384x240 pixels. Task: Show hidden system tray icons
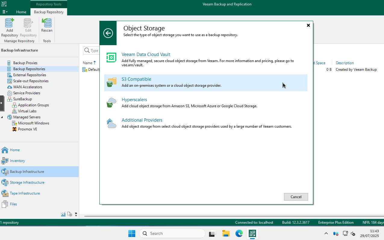(326, 234)
